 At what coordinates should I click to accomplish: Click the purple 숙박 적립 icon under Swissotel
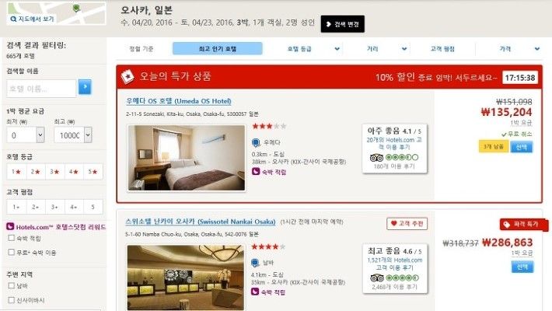pos(255,292)
